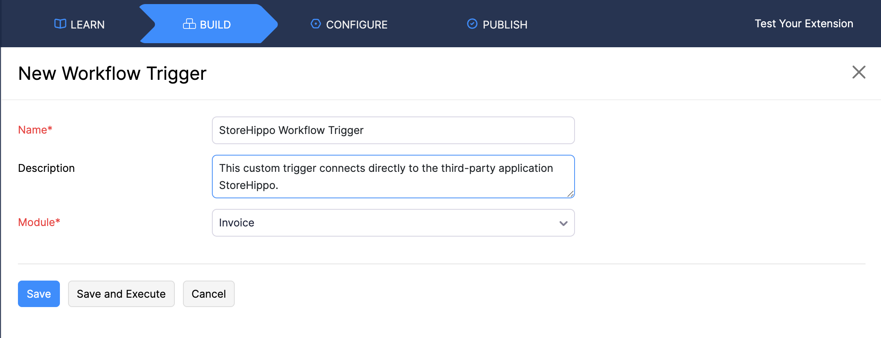Click Test Your Extension link
This screenshot has height=338, width=881.
pos(804,24)
